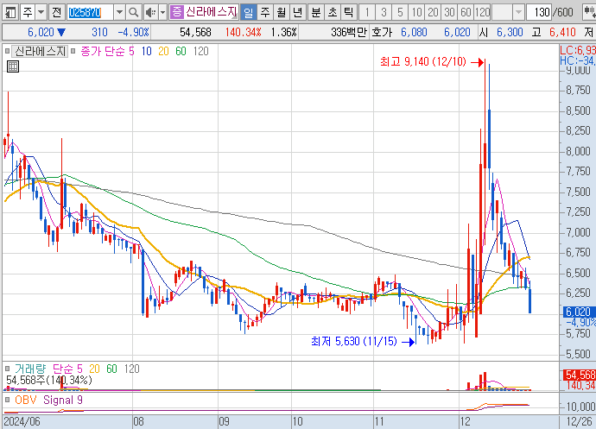The image size is (596, 429).
Task: Click the stock name 신라에스지 in toolbar
Action: pos(212,12)
